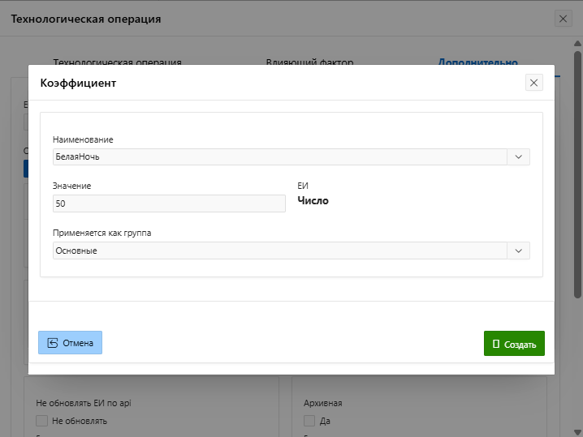Focus the Значение input field with 50

[x=169, y=203]
